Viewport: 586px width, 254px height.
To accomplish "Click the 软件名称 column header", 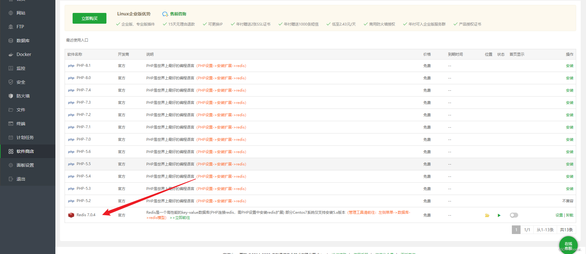I will (x=75, y=54).
